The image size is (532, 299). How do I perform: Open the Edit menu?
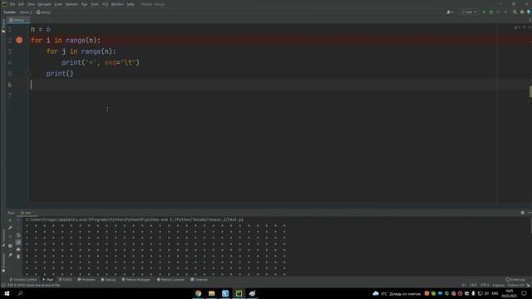pos(22,4)
